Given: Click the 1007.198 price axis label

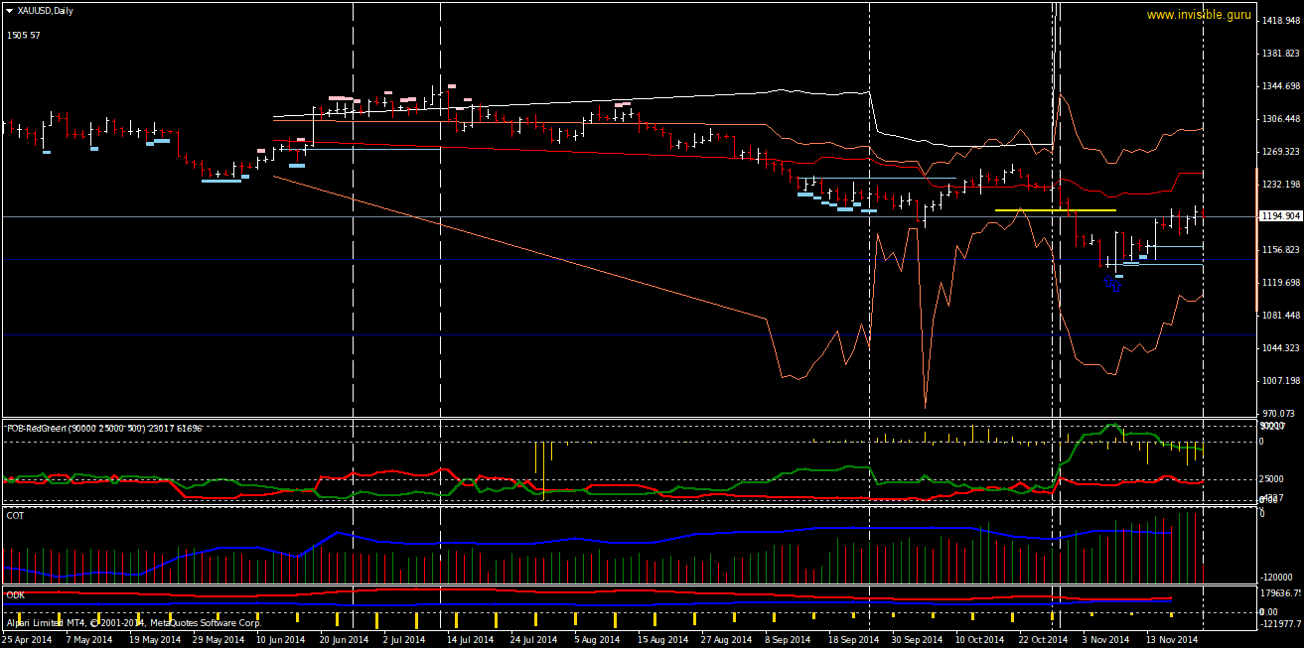Looking at the screenshot, I should click(1281, 381).
